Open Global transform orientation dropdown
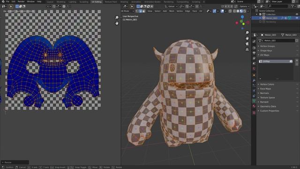300x169 pixels. click(171, 6)
